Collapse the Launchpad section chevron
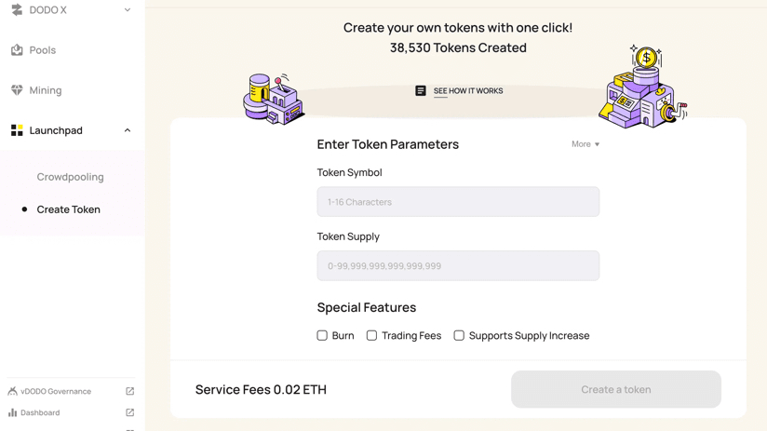The height and width of the screenshot is (431, 767). (x=128, y=130)
